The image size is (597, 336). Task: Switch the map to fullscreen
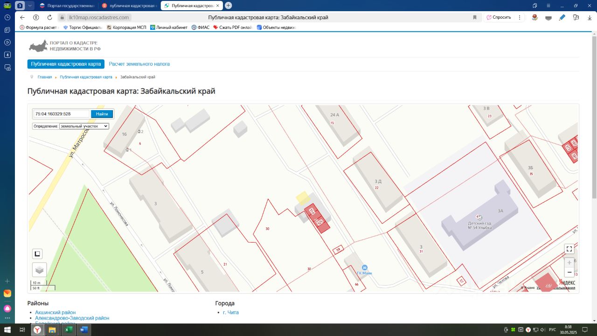[x=569, y=249]
